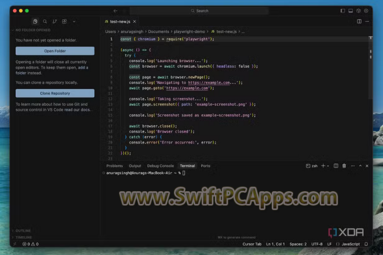383x255 pixels.
Task: Open the settings gear in title bar
Action: click(x=366, y=11)
